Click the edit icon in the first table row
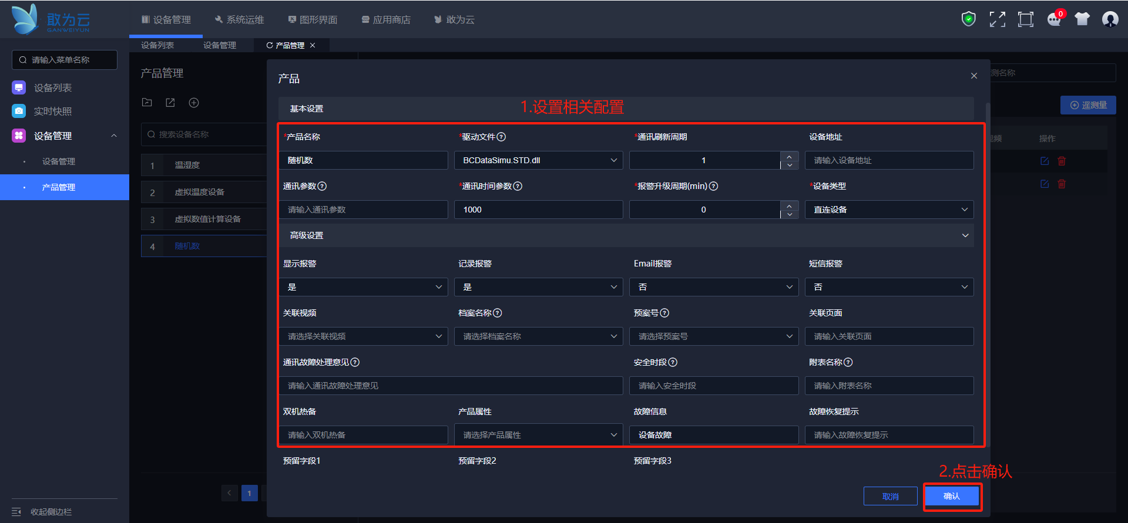The height and width of the screenshot is (523, 1128). [x=1045, y=161]
